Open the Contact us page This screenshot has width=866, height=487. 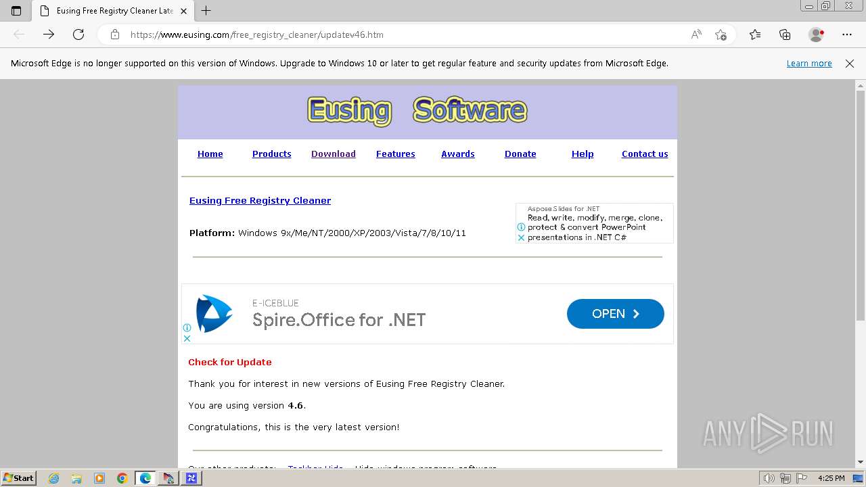pos(645,154)
